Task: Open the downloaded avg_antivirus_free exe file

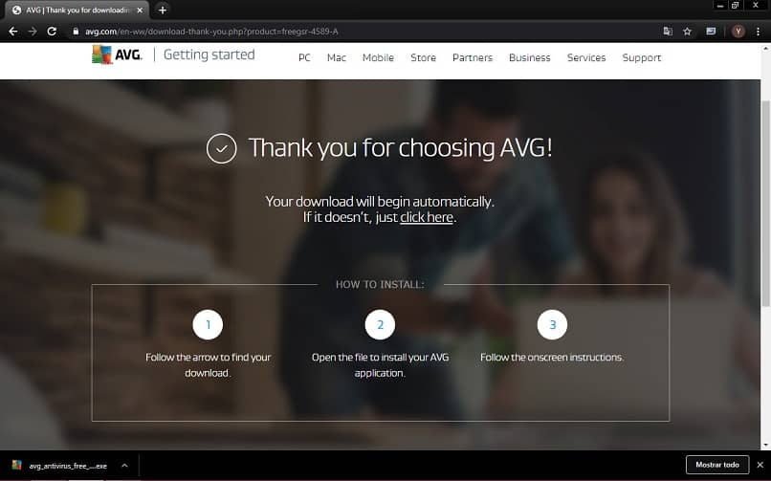Action: coord(60,466)
